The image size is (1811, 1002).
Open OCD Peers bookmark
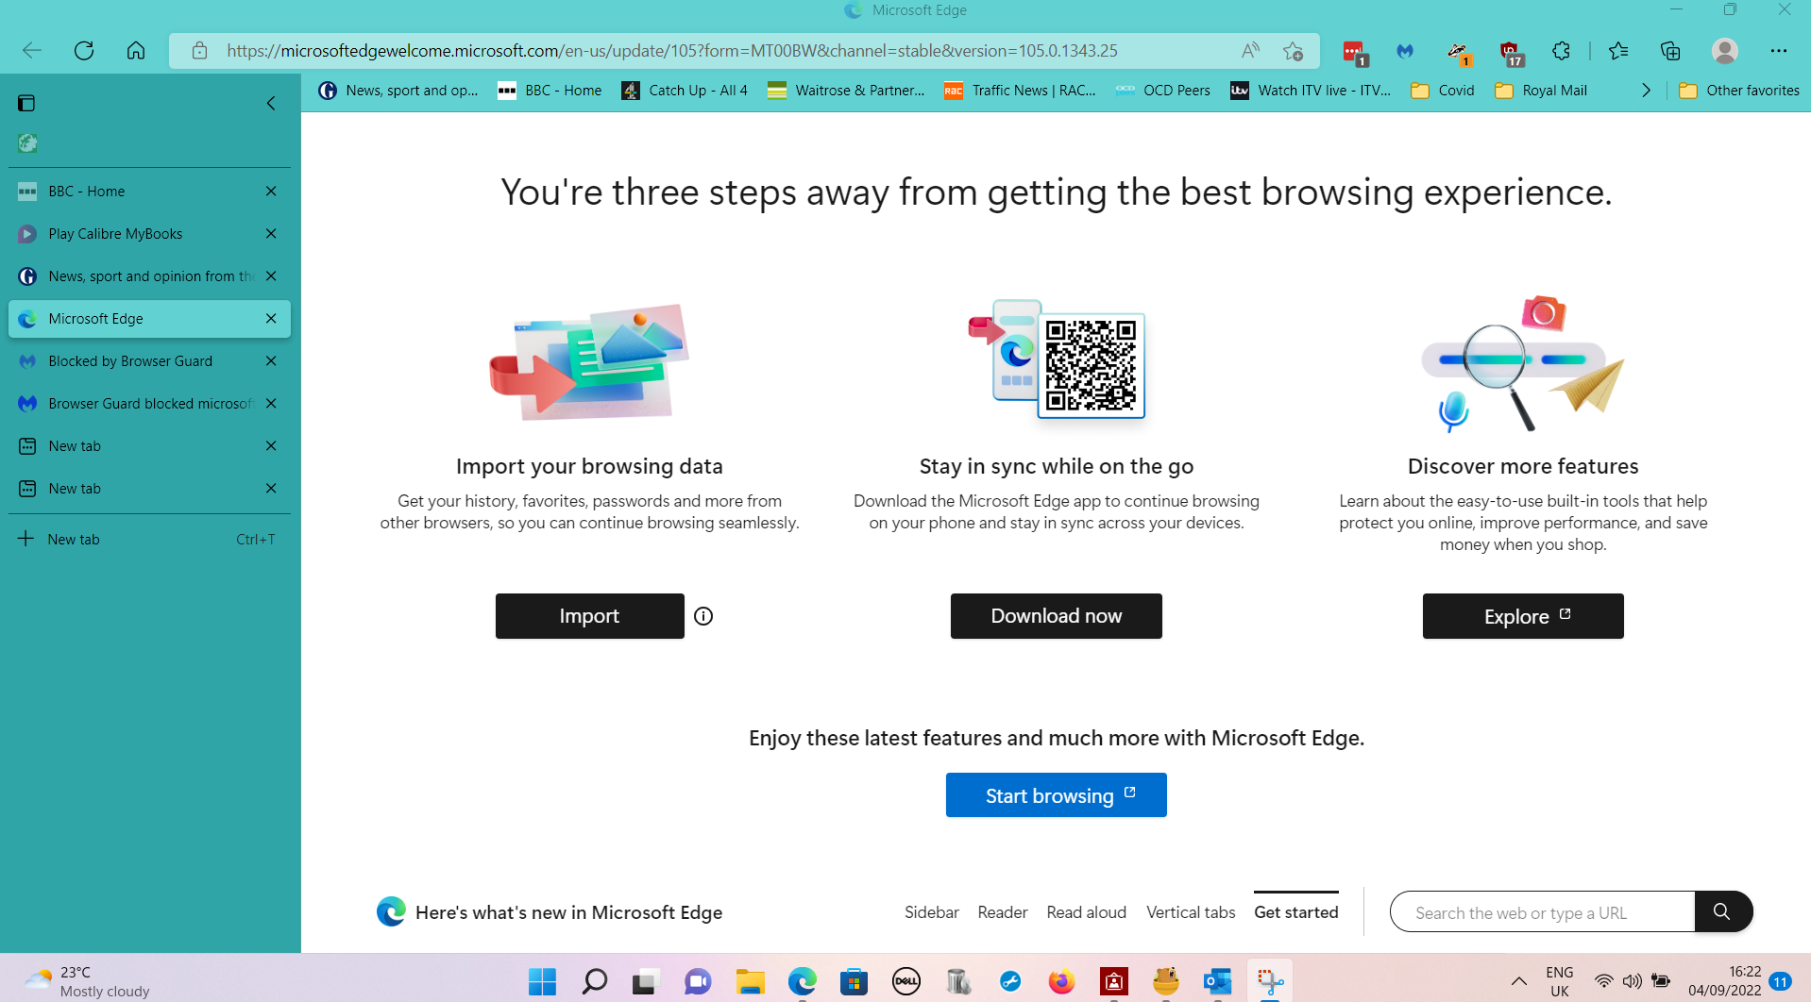coord(1163,91)
